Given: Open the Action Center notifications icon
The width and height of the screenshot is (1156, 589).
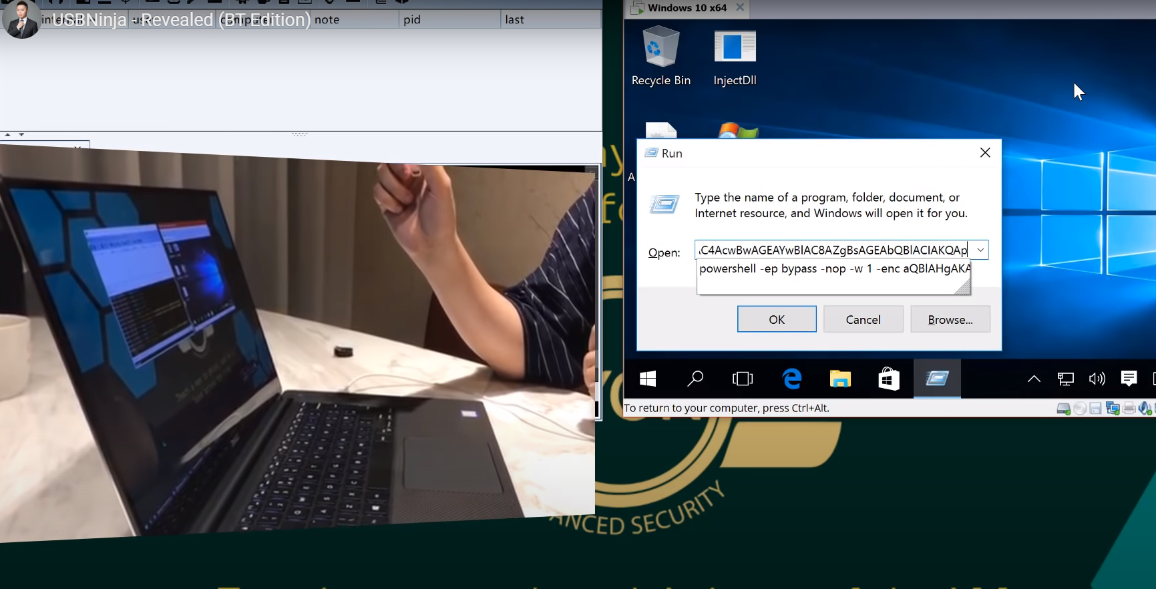Looking at the screenshot, I should (x=1129, y=379).
